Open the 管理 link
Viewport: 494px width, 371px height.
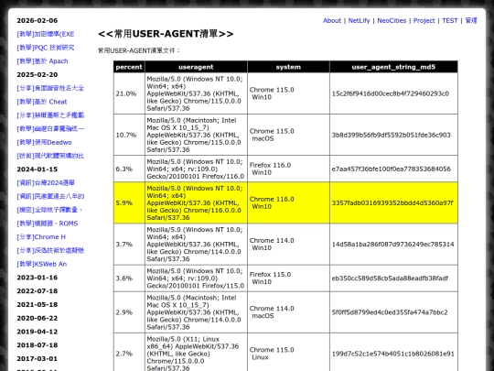471,20
